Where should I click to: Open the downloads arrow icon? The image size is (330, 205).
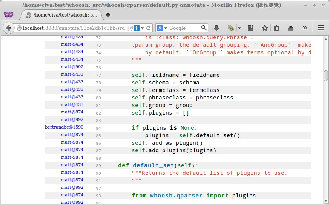point(216,28)
